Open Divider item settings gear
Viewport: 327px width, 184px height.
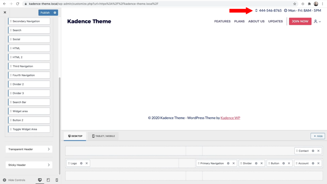[x=256, y=163]
